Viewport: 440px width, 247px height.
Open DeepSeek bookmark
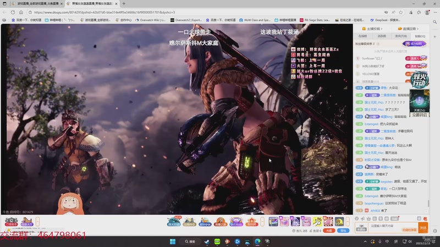click(x=386, y=20)
